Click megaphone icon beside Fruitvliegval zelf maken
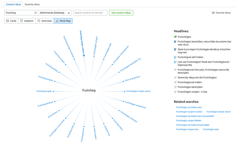Image resolution: width=236 pixels, height=145 pixels. [x=175, y=57]
